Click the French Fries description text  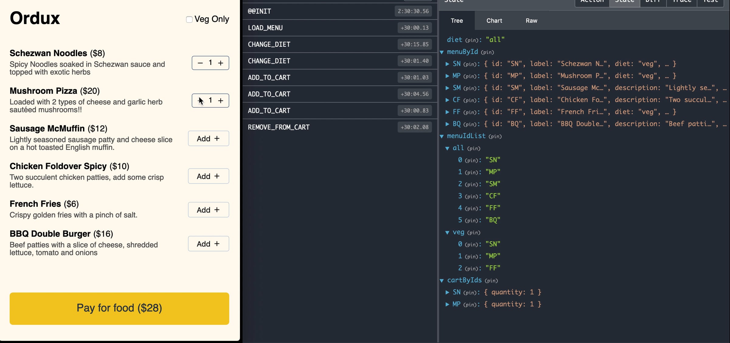(x=73, y=215)
